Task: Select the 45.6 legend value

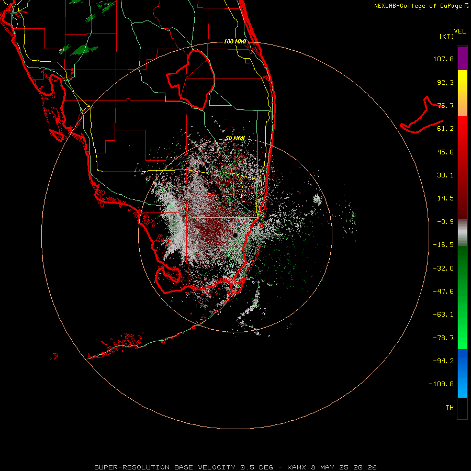Action: [445, 152]
